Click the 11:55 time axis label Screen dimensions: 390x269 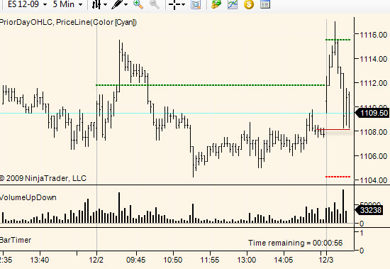[210, 260]
